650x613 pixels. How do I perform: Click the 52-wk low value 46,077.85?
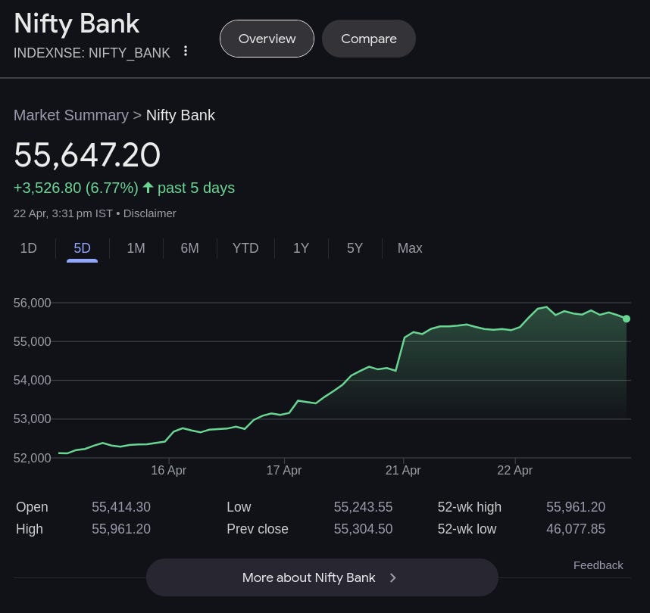tap(576, 529)
